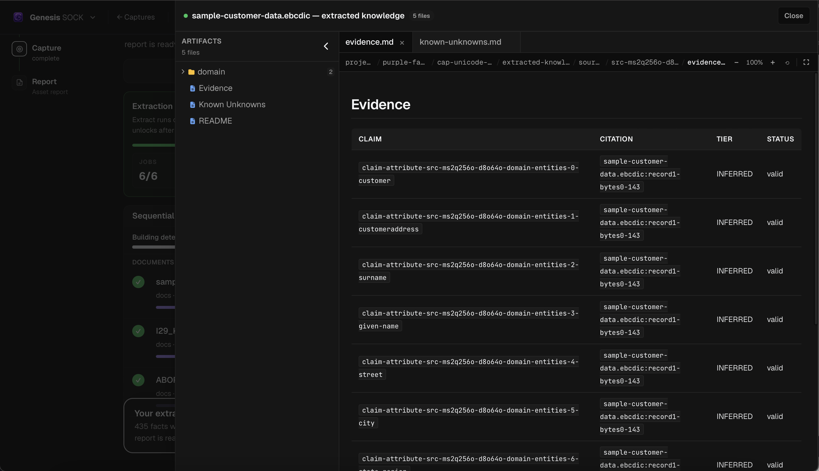Click the README file icon
The image size is (819, 471).
click(x=192, y=121)
